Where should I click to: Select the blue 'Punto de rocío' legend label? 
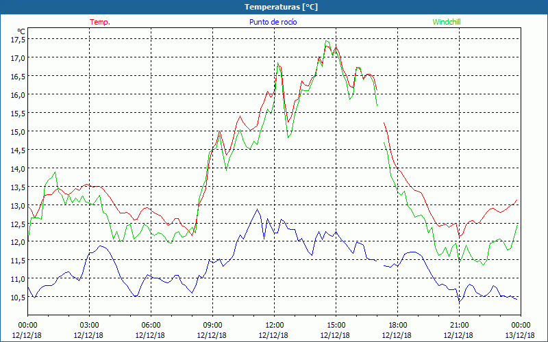273,22
